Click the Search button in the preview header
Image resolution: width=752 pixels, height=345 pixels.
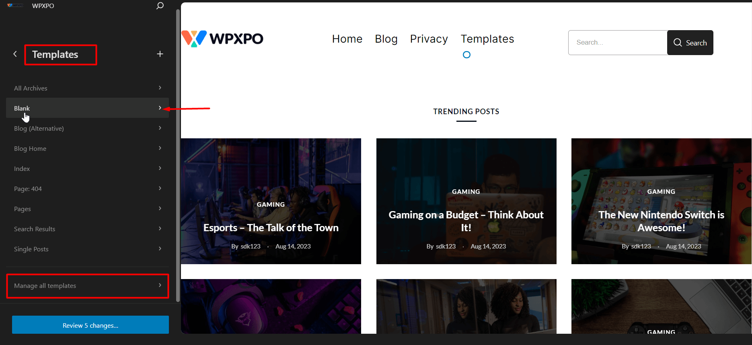click(690, 43)
